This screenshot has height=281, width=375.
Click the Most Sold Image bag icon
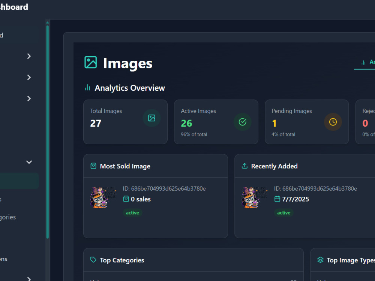tap(93, 166)
